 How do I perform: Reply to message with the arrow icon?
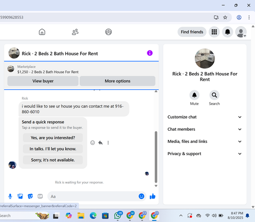[100, 143]
